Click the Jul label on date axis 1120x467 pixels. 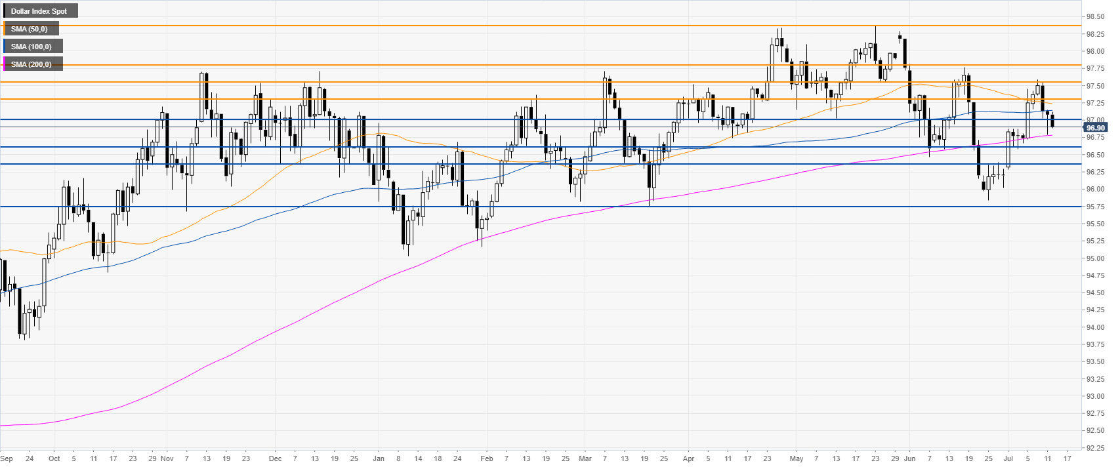click(x=1008, y=458)
